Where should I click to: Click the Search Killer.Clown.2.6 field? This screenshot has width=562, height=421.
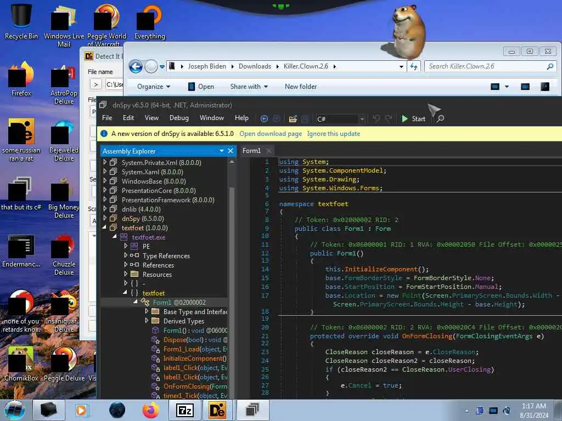[x=490, y=66]
